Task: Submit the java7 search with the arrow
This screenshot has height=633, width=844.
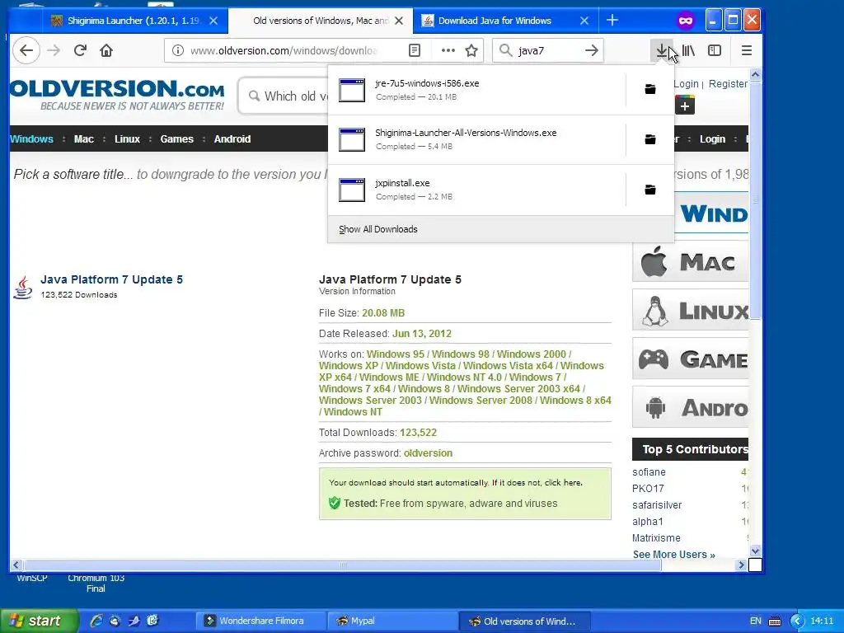Action: [x=592, y=50]
